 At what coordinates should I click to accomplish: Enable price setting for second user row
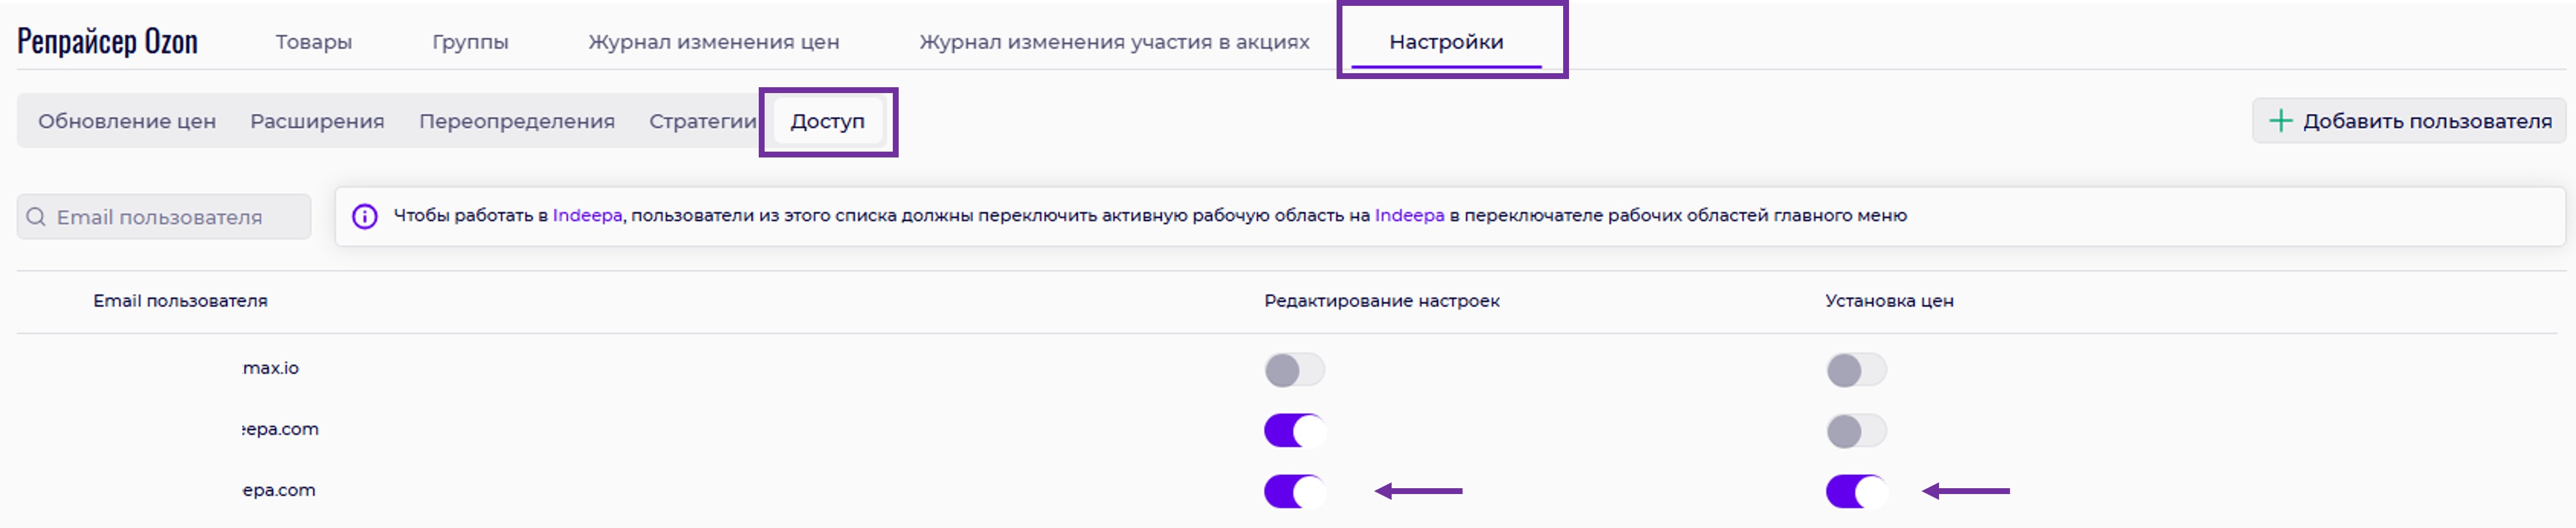[1856, 431]
